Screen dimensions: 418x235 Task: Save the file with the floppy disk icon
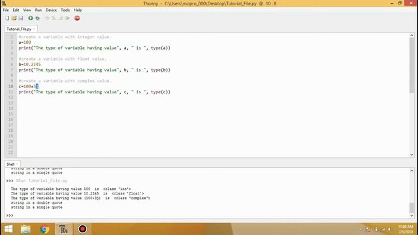pos(21,18)
